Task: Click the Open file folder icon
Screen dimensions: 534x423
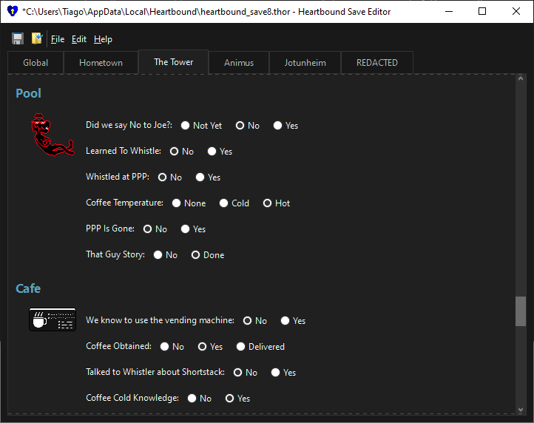Action: (x=37, y=38)
